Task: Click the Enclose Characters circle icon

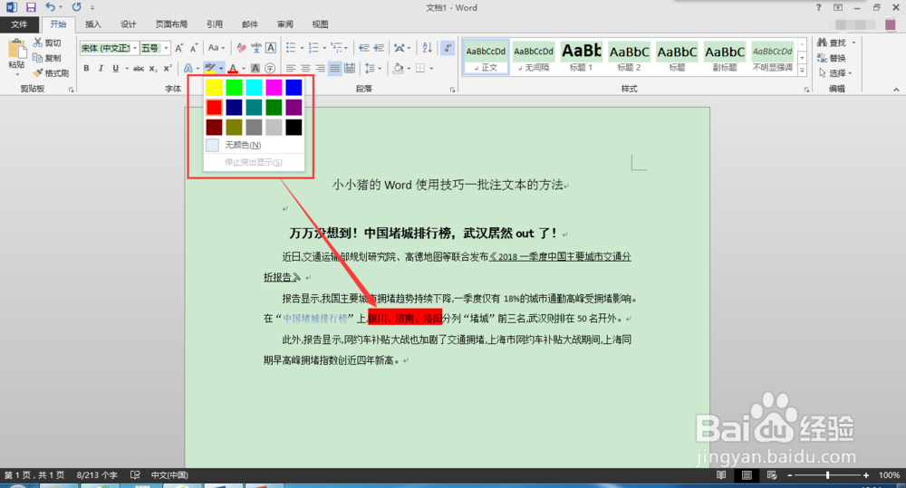Action: [269, 68]
